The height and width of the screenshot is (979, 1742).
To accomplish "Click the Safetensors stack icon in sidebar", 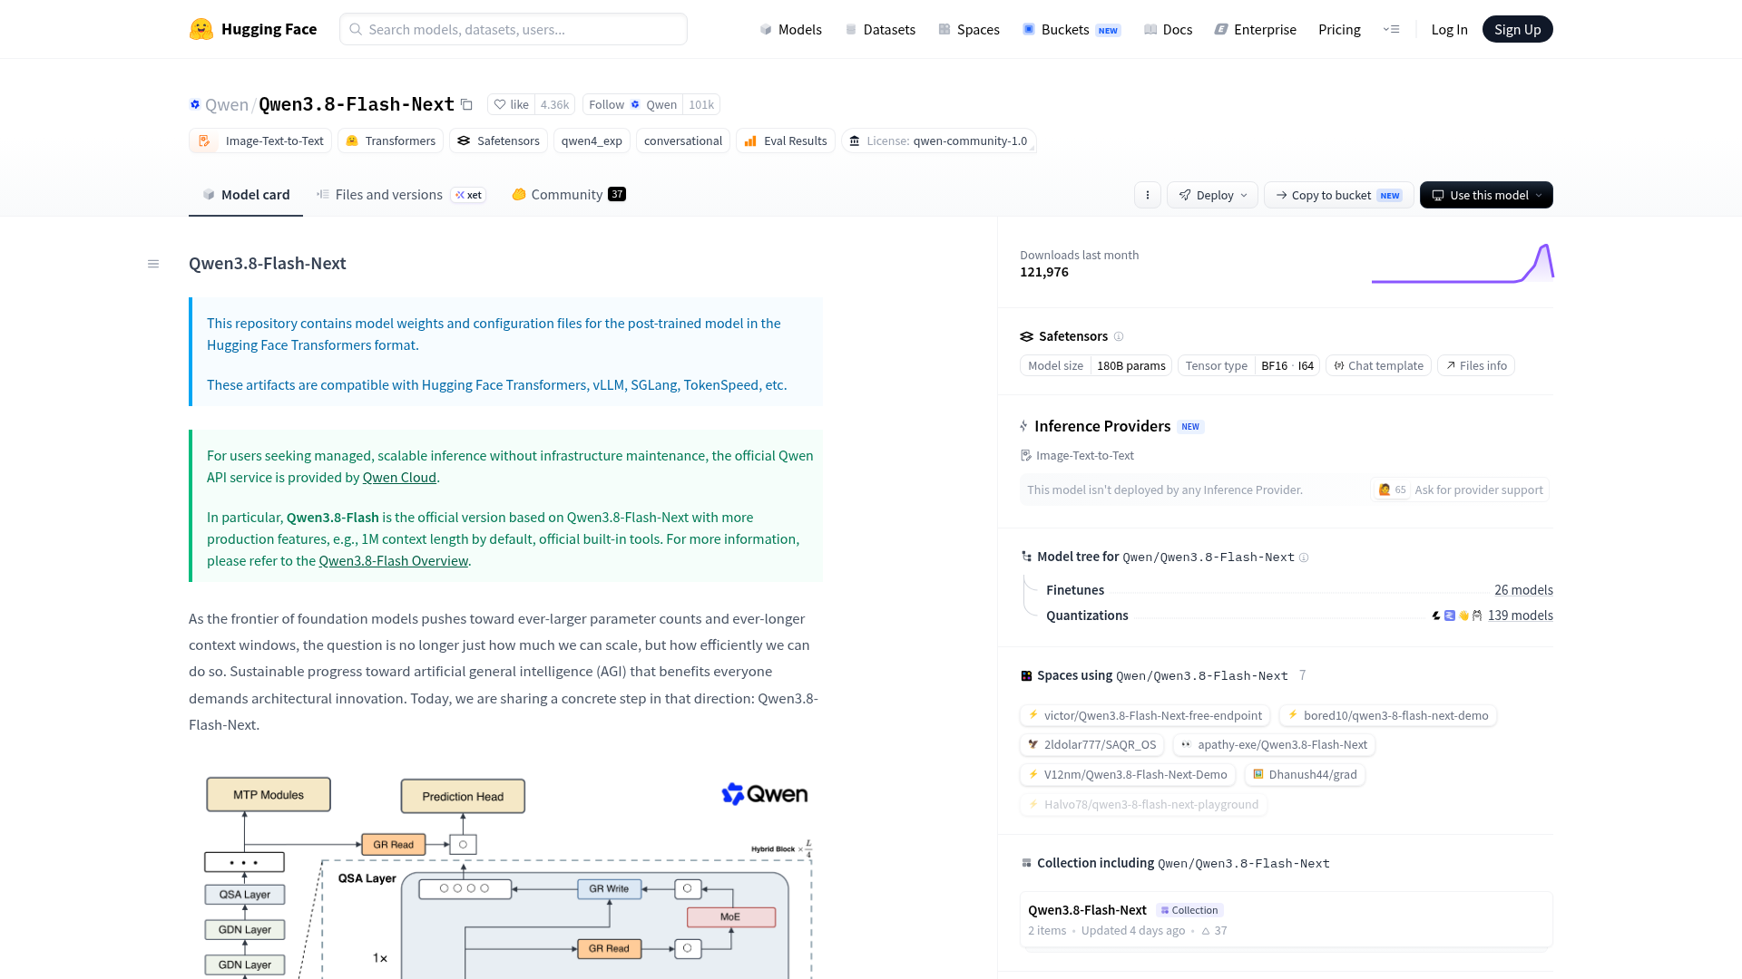I will (x=1026, y=336).
